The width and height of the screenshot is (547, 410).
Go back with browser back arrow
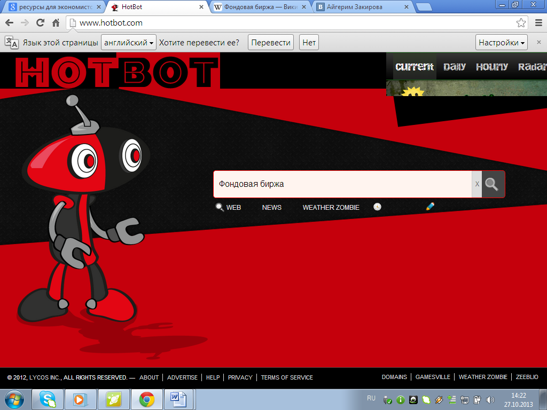pos(10,23)
